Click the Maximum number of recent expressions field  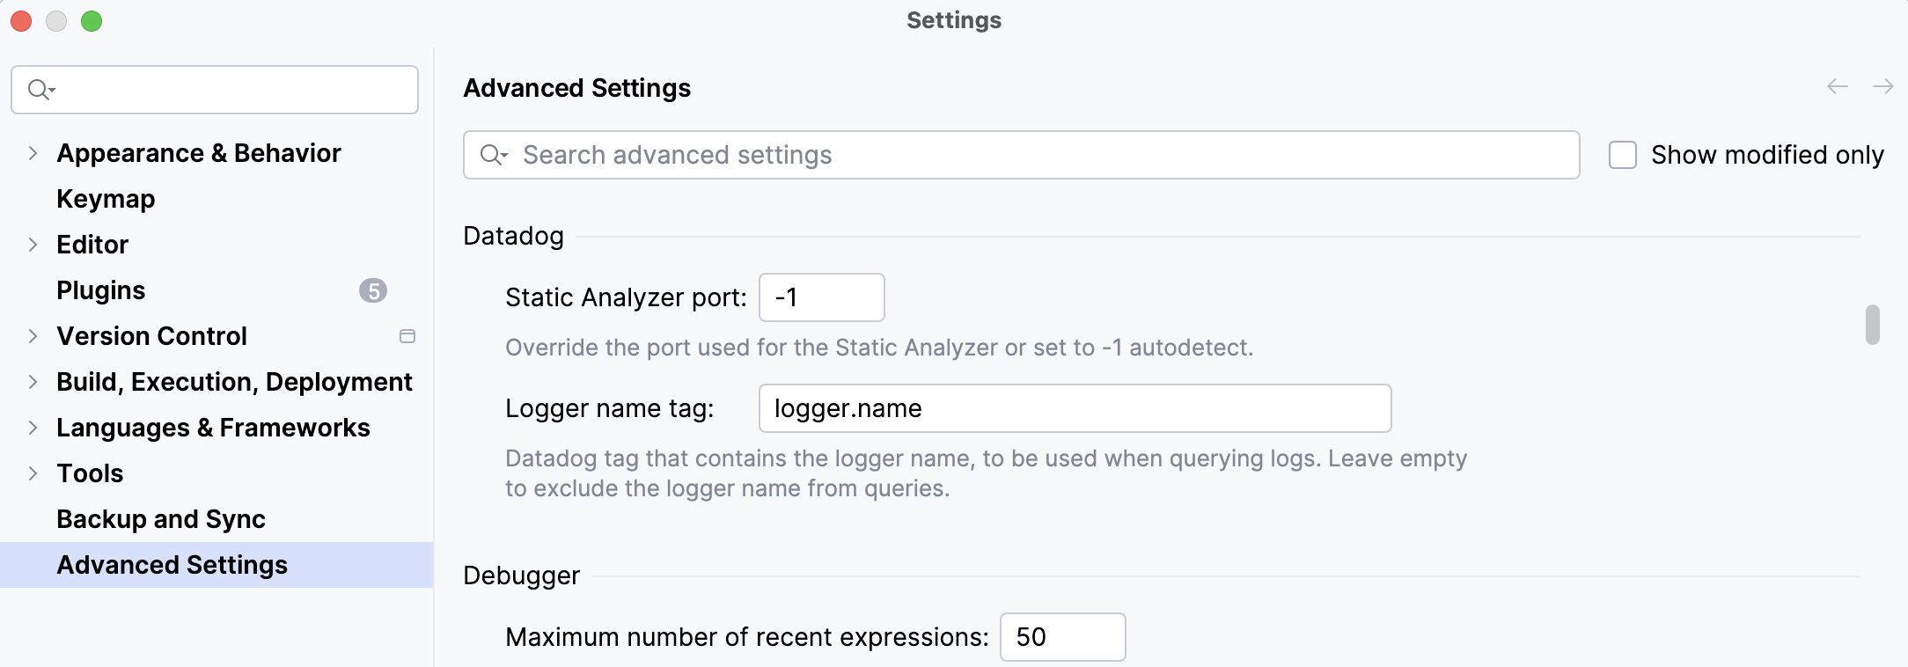(x=1062, y=637)
